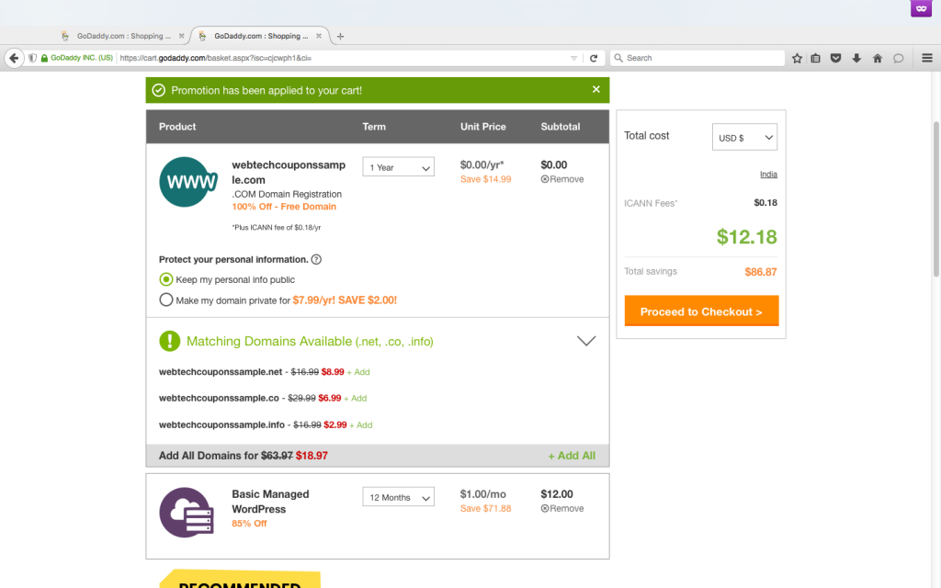Image resolution: width=941 pixels, height=588 pixels.
Task: Click the Save $14.99 text
Action: click(485, 179)
